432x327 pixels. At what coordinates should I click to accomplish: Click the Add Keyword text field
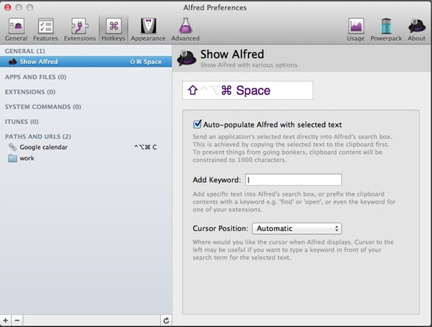294,180
